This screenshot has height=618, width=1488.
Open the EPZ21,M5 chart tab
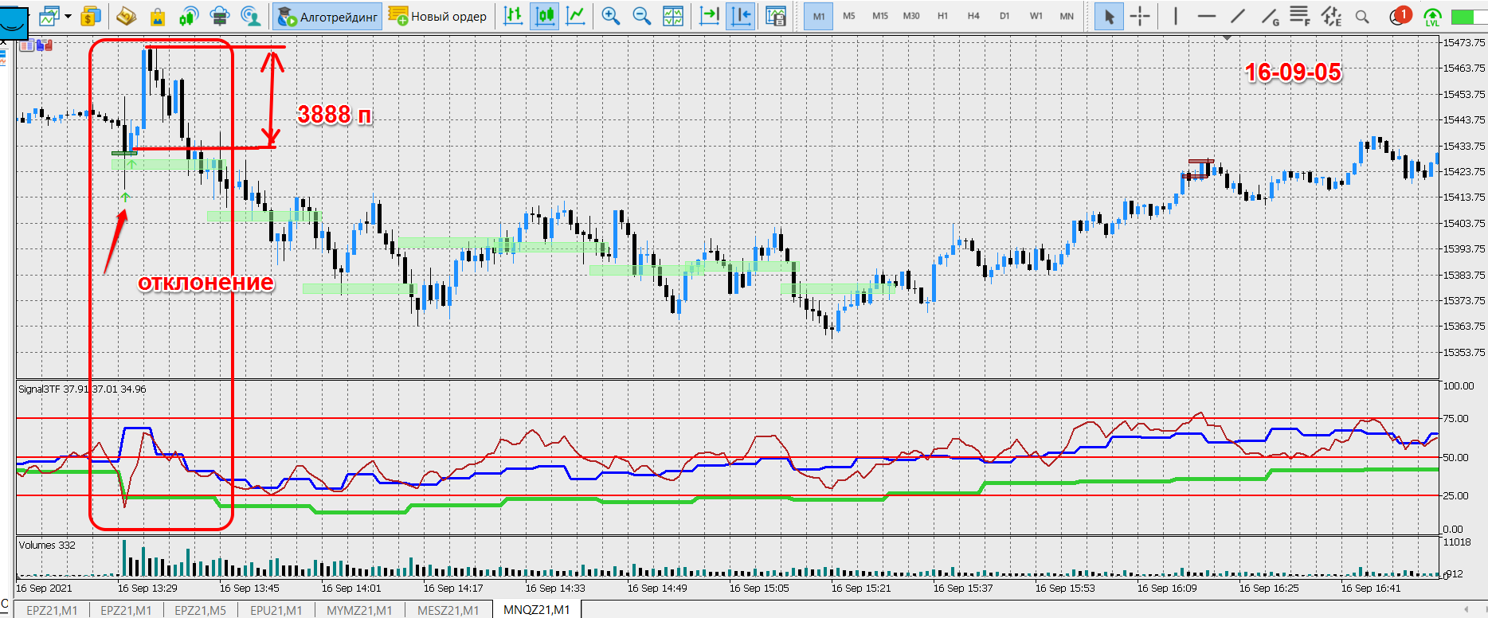tap(200, 610)
